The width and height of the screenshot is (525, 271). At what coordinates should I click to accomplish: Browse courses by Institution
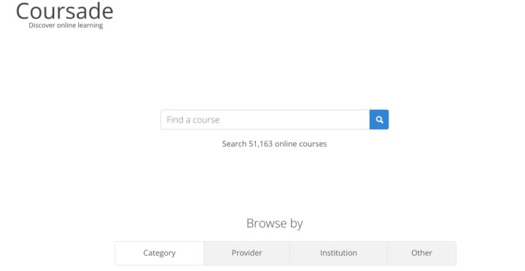[x=338, y=253]
